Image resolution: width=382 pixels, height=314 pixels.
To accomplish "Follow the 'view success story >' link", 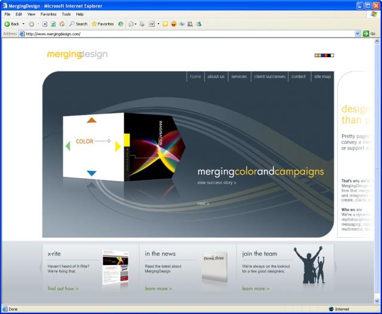I will [x=216, y=183].
